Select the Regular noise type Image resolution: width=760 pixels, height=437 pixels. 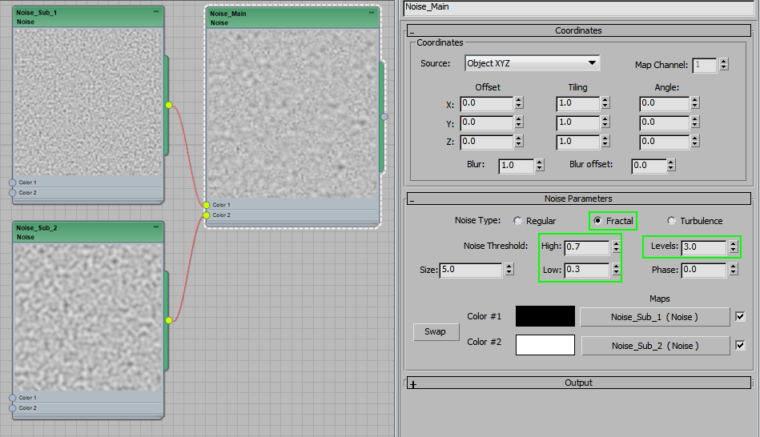[x=517, y=221]
